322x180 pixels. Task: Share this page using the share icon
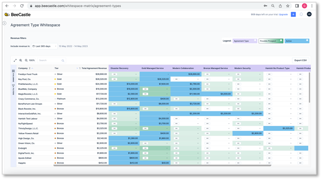click(x=280, y=6)
